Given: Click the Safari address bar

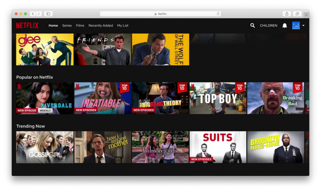Looking at the screenshot, I should (x=160, y=14).
